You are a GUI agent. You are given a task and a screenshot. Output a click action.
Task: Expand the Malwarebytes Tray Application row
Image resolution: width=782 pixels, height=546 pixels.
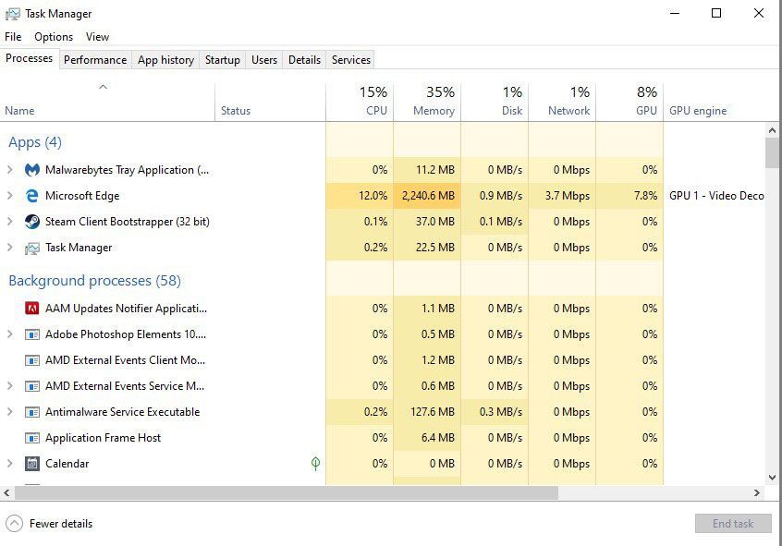(x=9, y=170)
